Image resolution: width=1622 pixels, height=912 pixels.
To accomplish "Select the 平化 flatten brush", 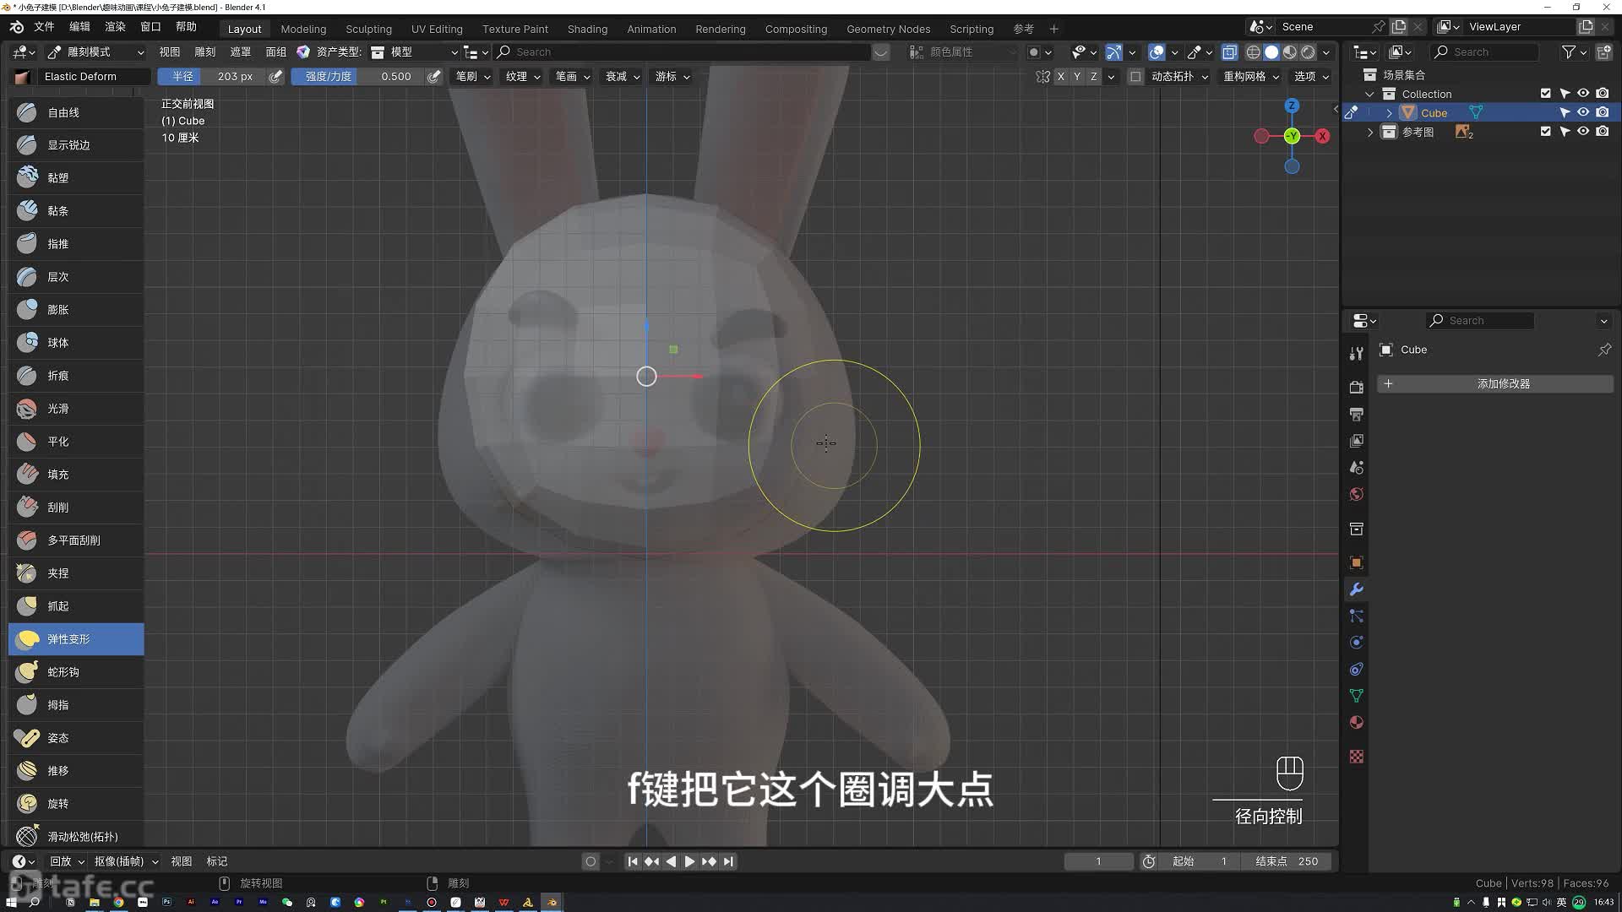I will 76,442.
